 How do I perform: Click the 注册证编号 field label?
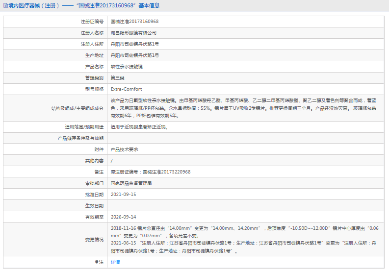coord(92,22)
